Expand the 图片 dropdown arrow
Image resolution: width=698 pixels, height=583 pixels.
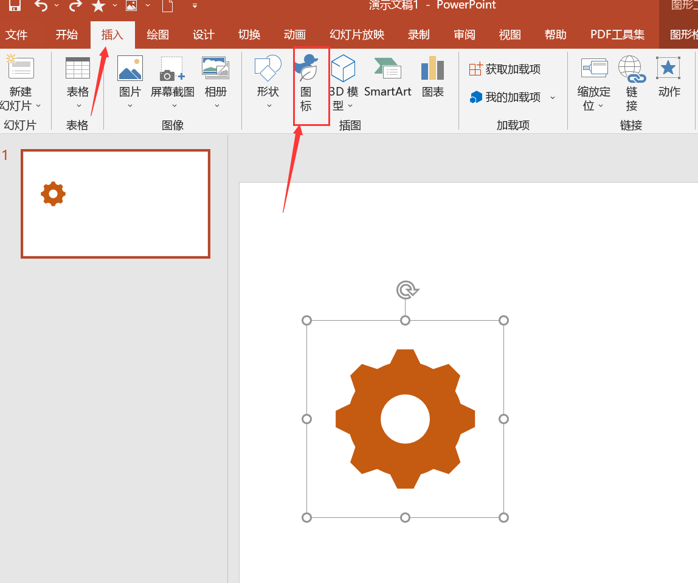(x=130, y=106)
